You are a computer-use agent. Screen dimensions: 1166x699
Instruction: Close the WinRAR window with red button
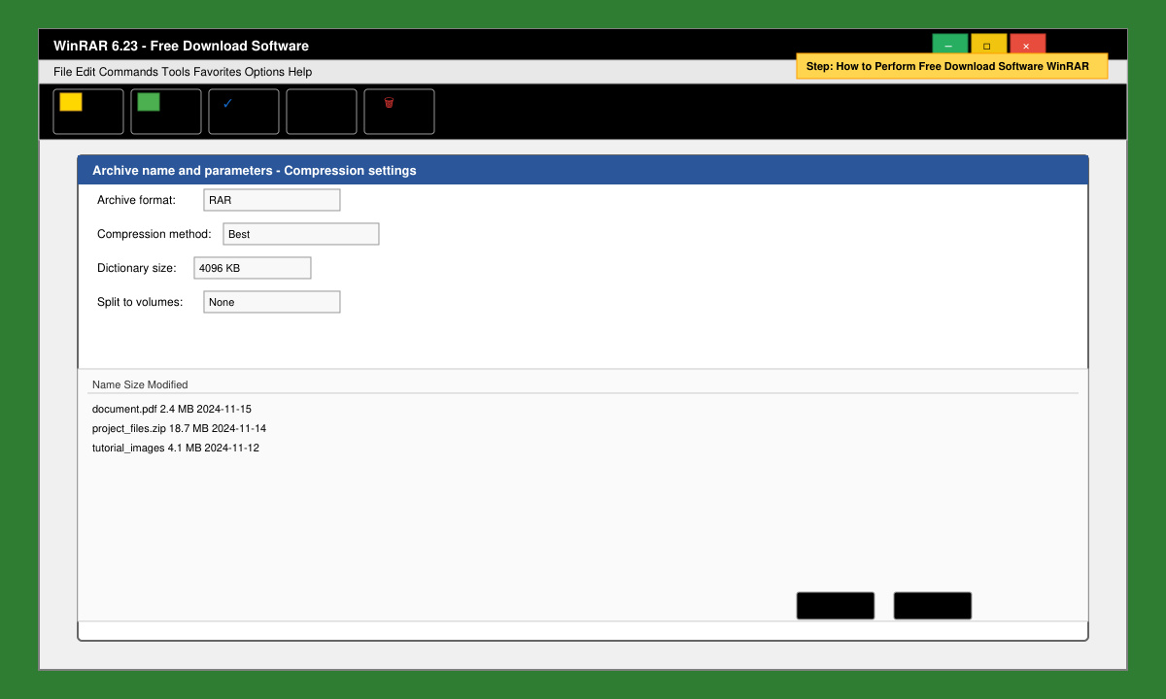[1028, 44]
